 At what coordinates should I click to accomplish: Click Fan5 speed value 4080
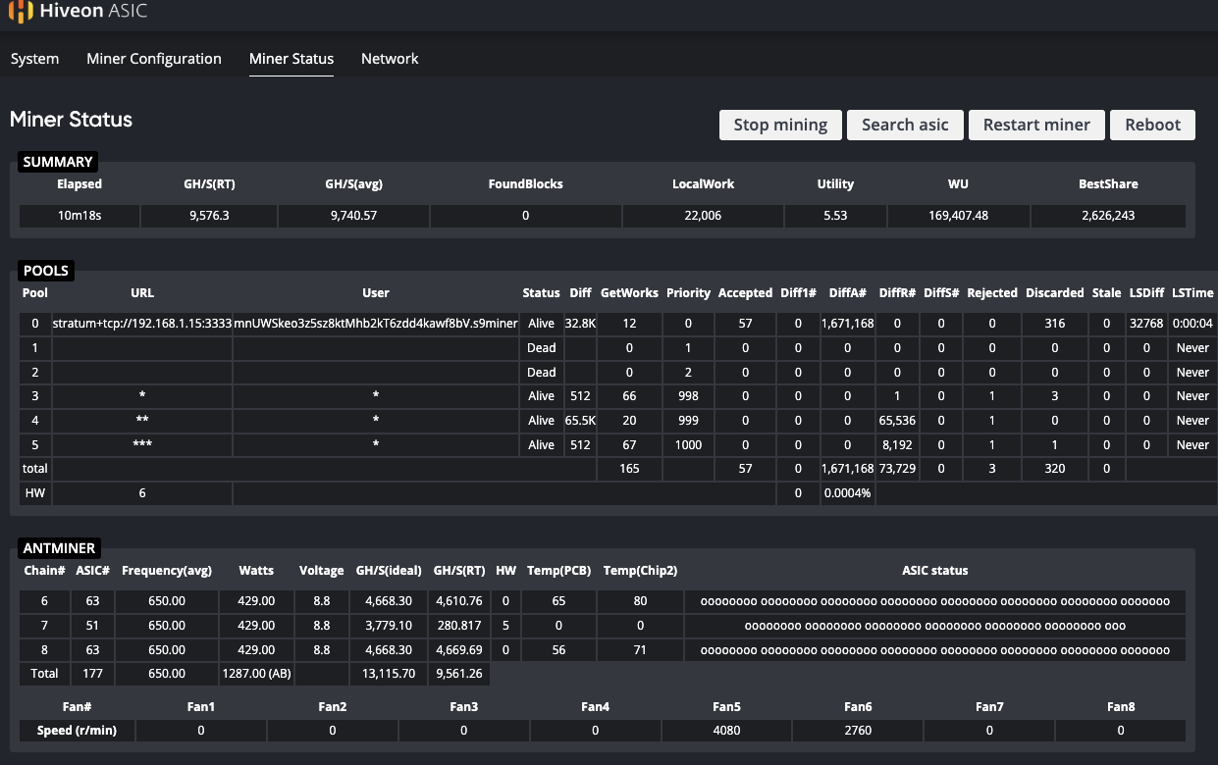[x=726, y=731]
